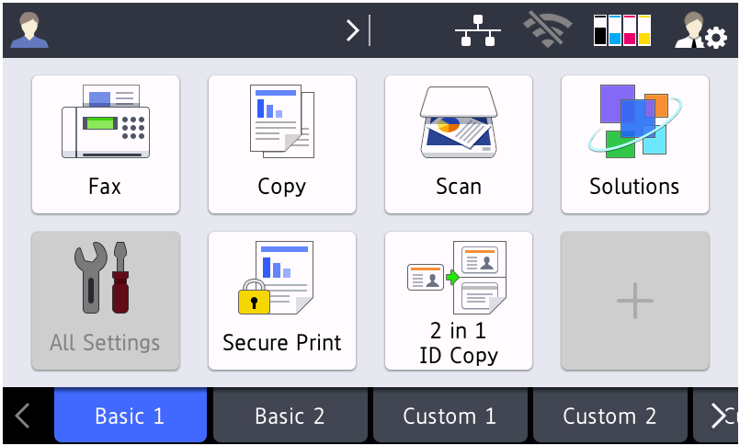
Task: Open the Custom 1 tab
Action: [450, 416]
